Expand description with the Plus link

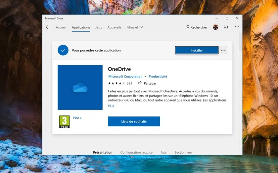tap(111, 106)
